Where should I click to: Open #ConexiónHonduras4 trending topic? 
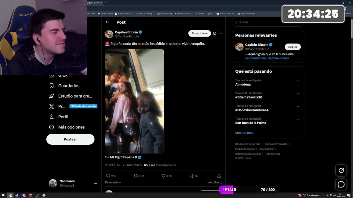[x=252, y=110]
